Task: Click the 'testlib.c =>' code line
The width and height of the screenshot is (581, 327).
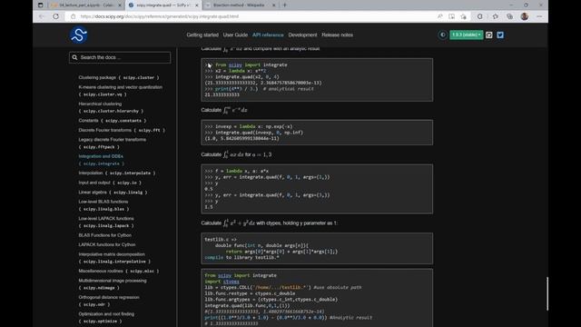Action: (221, 240)
